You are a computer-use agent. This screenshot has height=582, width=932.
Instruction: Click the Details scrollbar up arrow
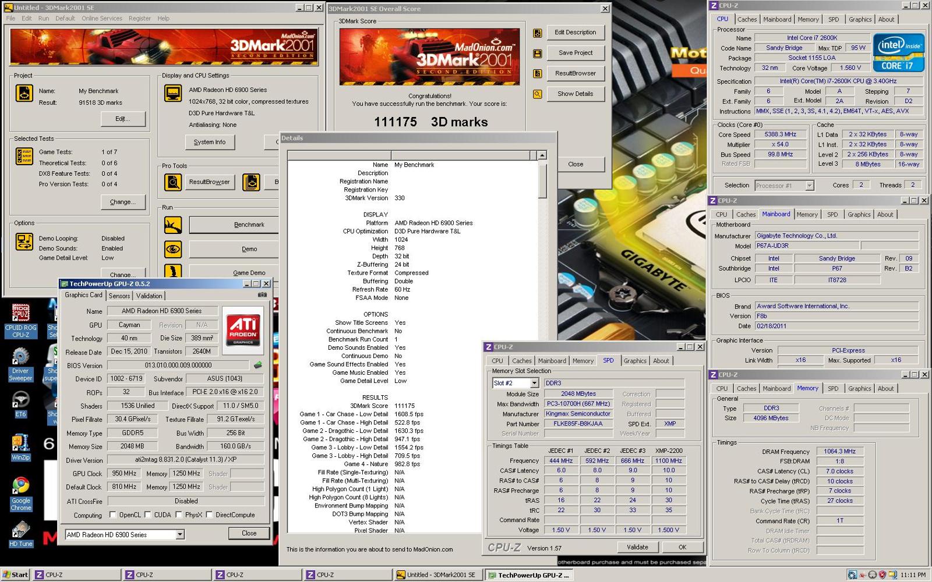[x=542, y=155]
